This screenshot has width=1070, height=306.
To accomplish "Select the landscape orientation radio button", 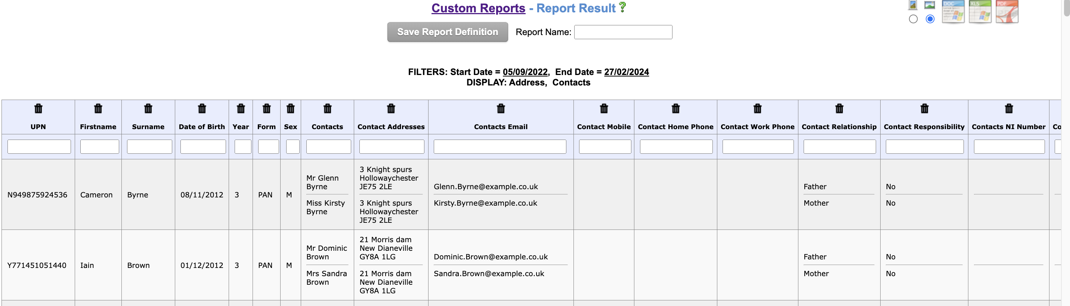I will click(x=930, y=19).
